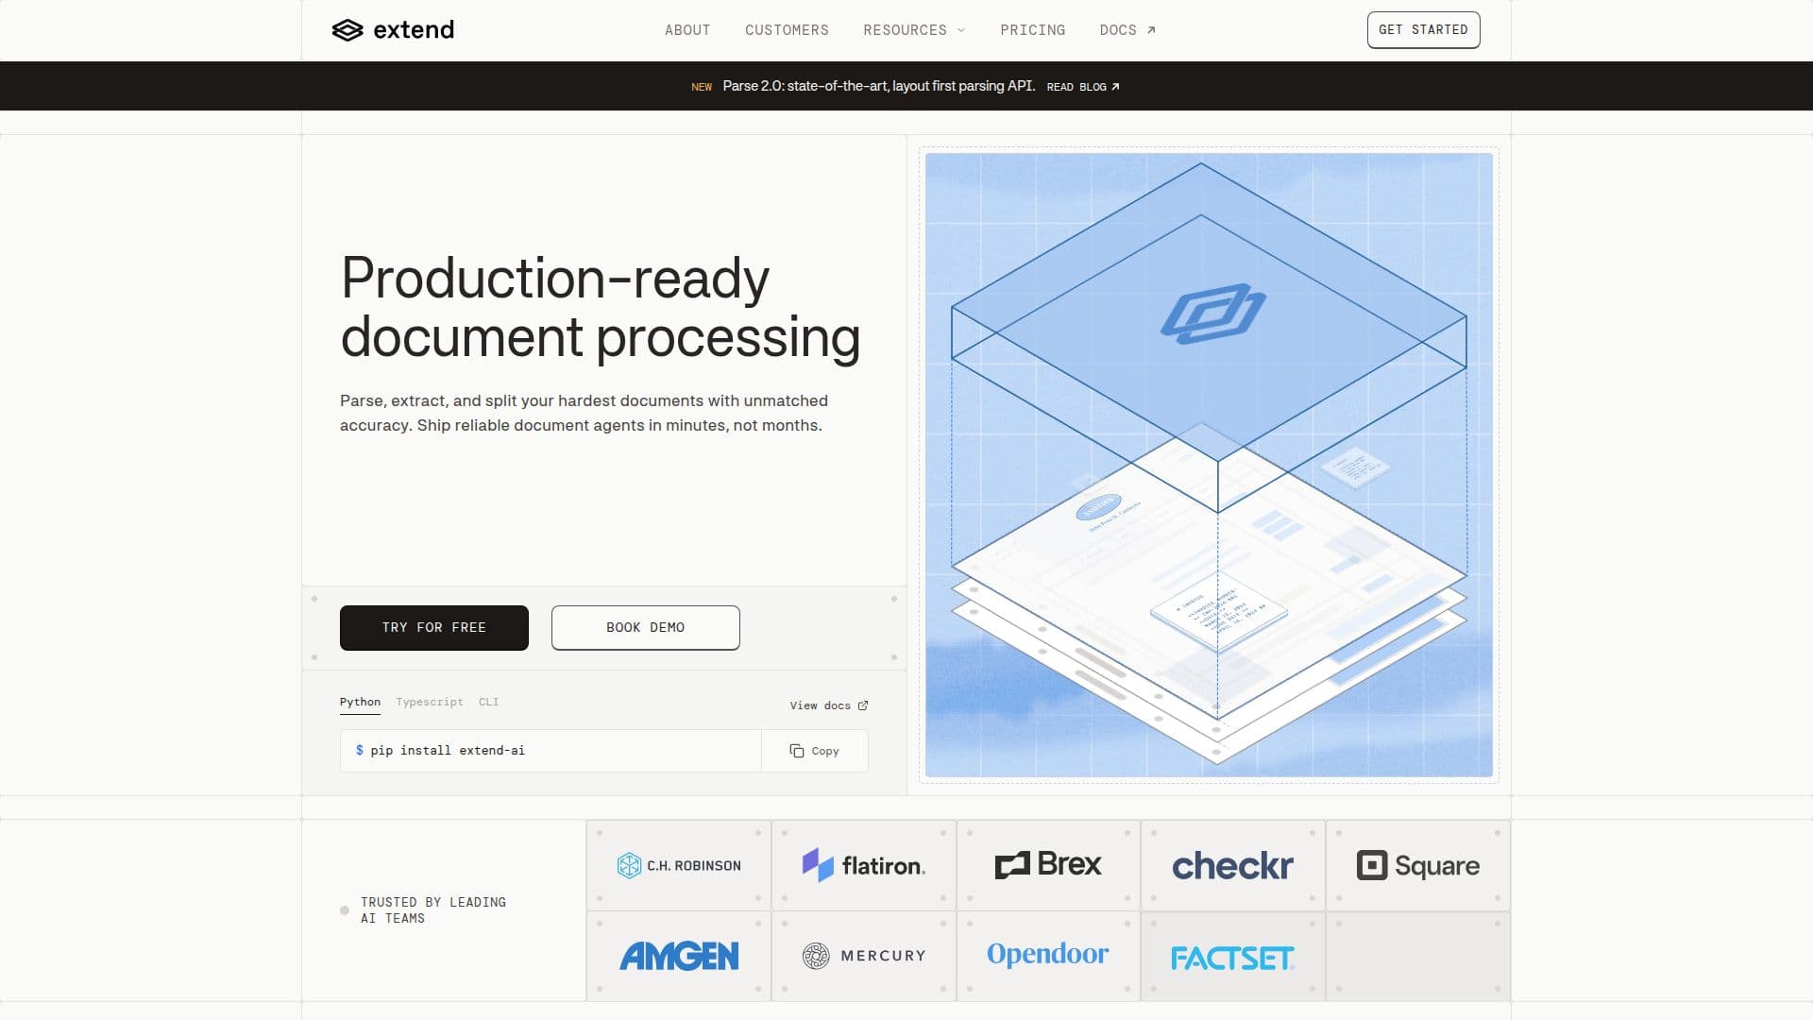Select the Python install tab
This screenshot has height=1020, width=1813.
360,703
